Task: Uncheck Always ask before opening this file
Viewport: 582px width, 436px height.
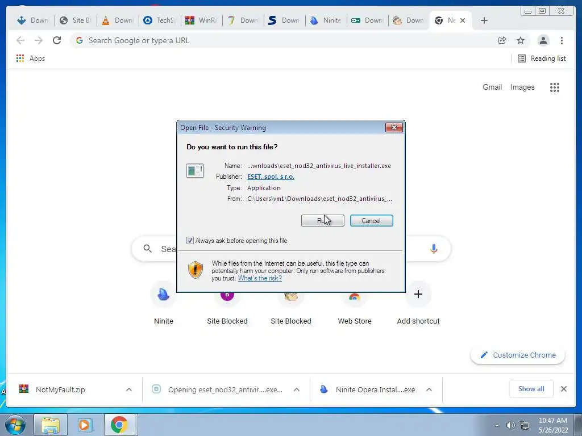Action: (x=190, y=241)
